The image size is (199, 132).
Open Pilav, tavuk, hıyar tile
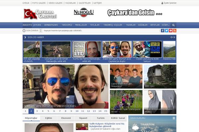click(126, 102)
